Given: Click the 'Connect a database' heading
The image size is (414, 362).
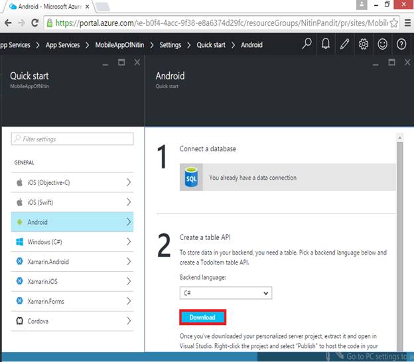Looking at the screenshot, I should (208, 149).
